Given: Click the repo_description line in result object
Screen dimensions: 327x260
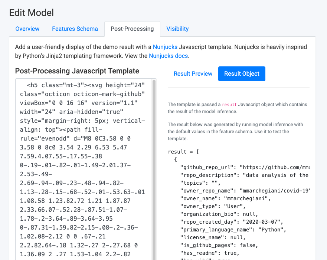Looking at the screenshot, I should pyautogui.click(x=245, y=175).
